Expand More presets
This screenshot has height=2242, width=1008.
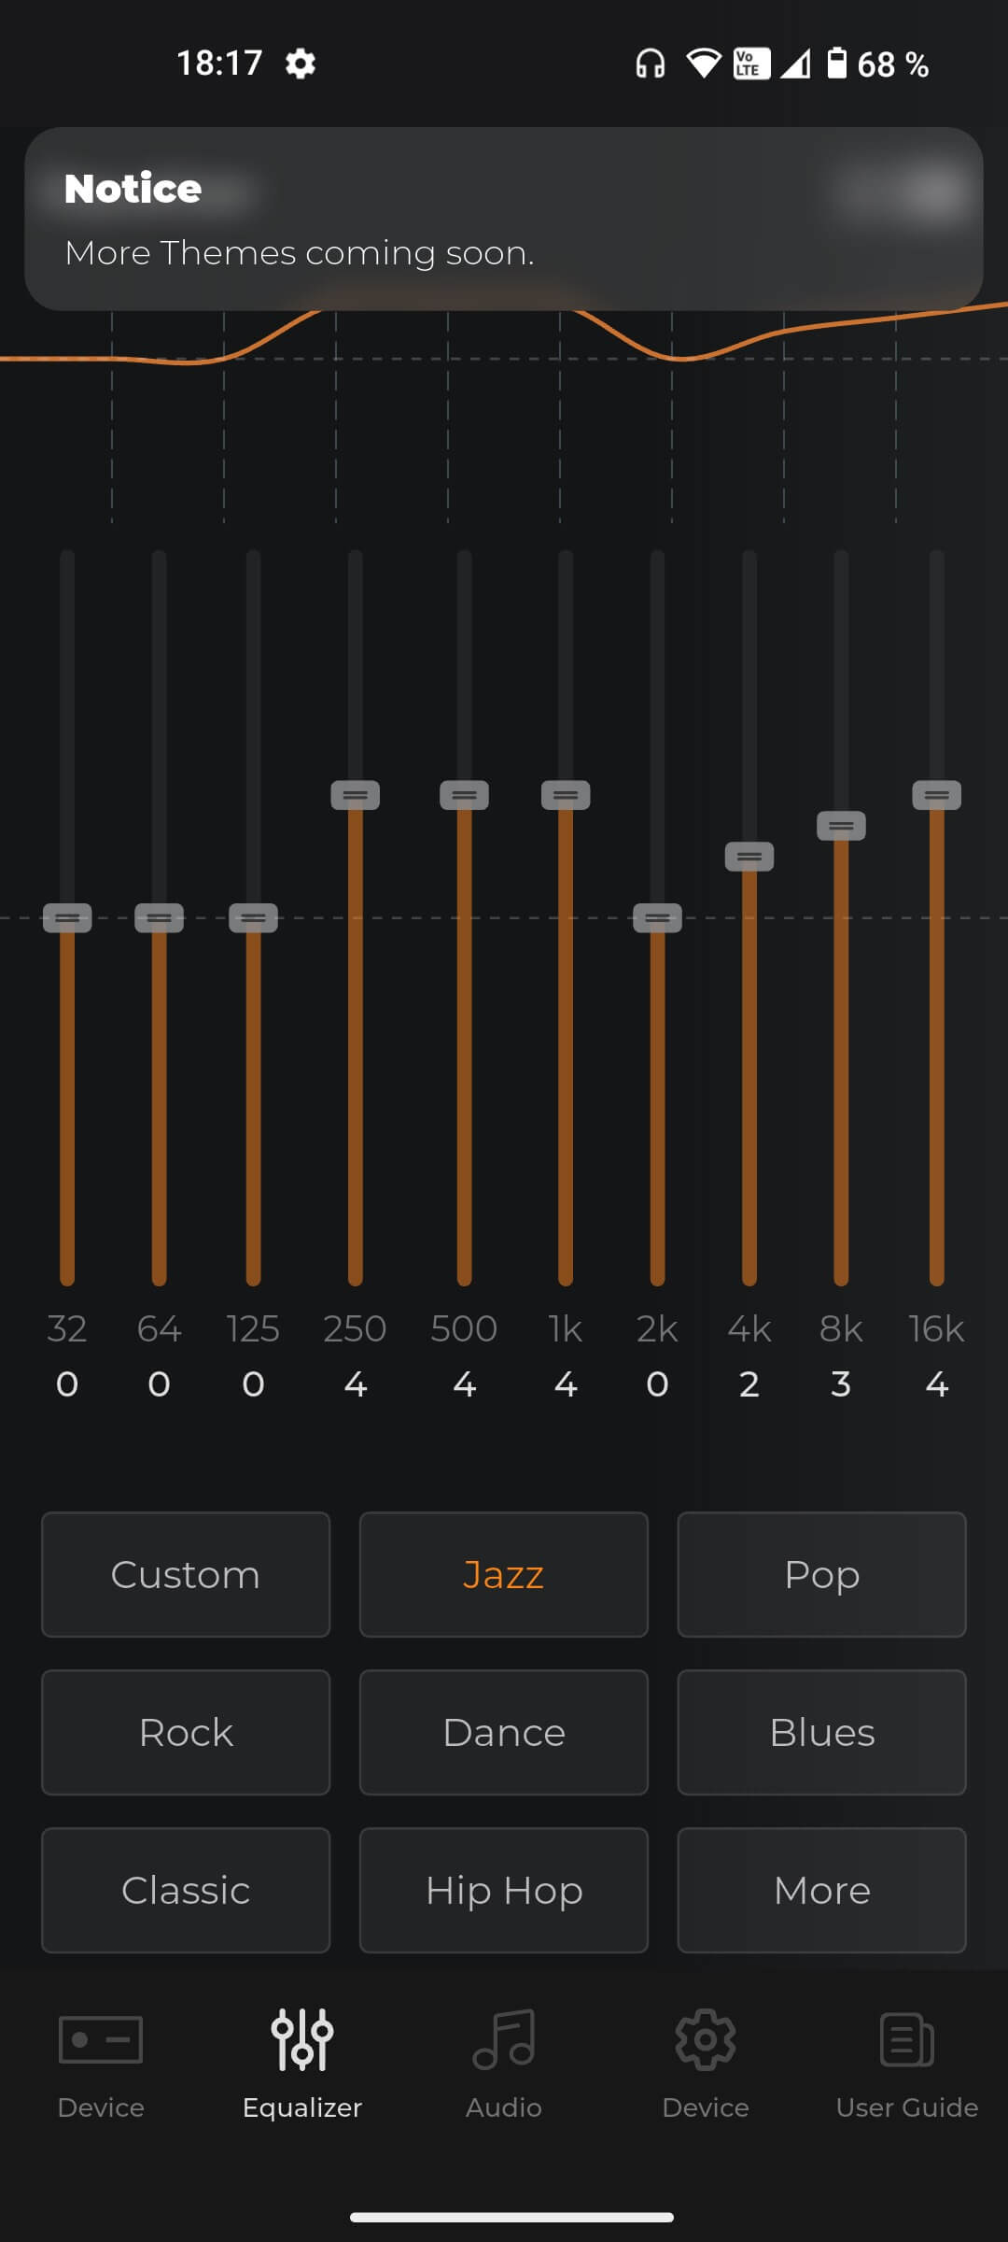pos(821,1891)
